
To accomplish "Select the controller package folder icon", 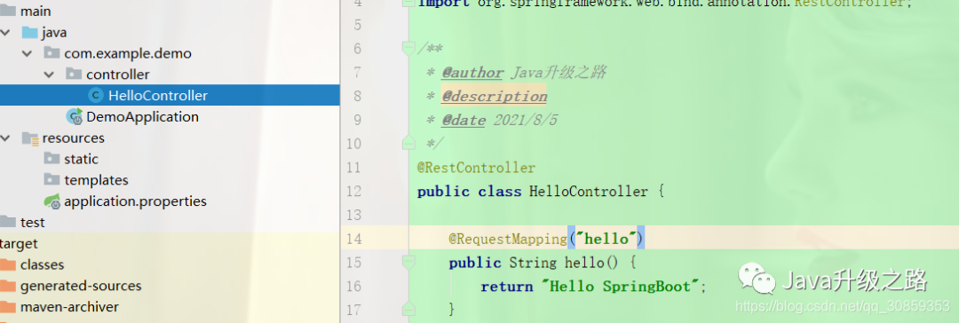I will (x=74, y=74).
